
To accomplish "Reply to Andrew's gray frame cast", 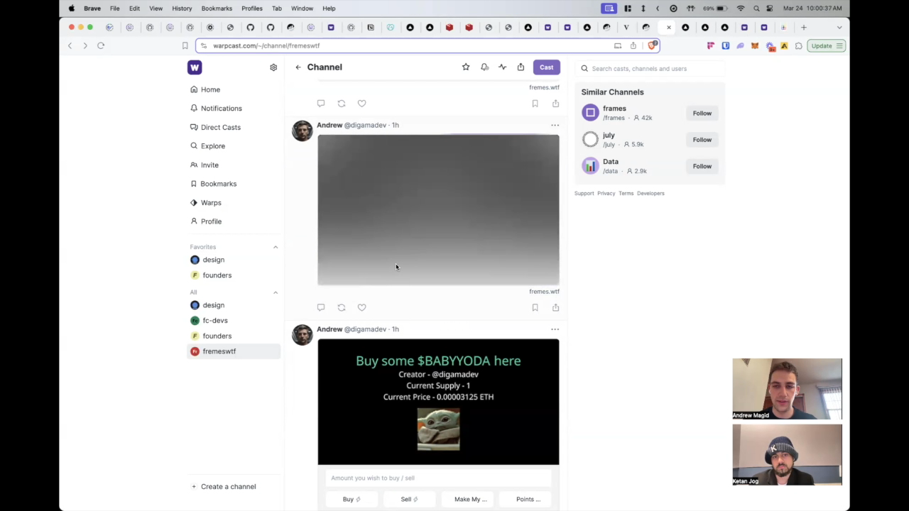I will pyautogui.click(x=321, y=307).
